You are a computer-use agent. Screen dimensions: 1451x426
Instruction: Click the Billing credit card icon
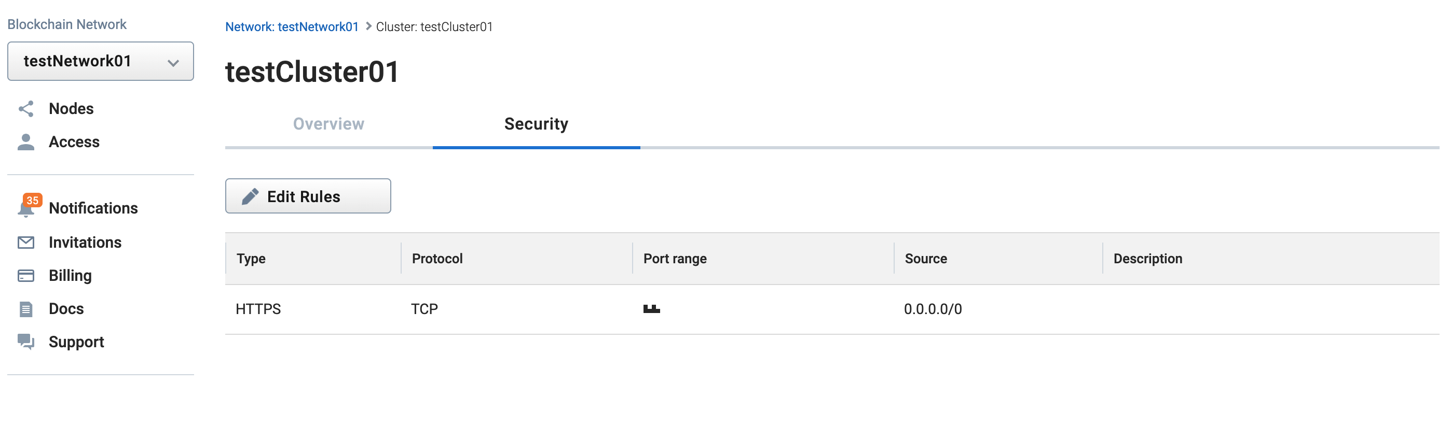(x=26, y=276)
